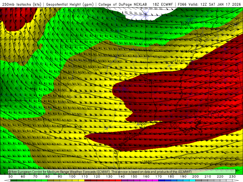Click the 10680 height contour label
Viewport: 243px width, 182px height.
147,162
